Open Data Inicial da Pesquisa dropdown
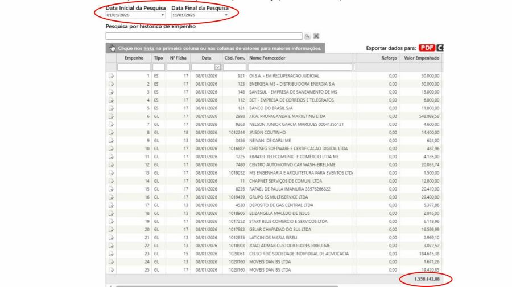 point(162,15)
